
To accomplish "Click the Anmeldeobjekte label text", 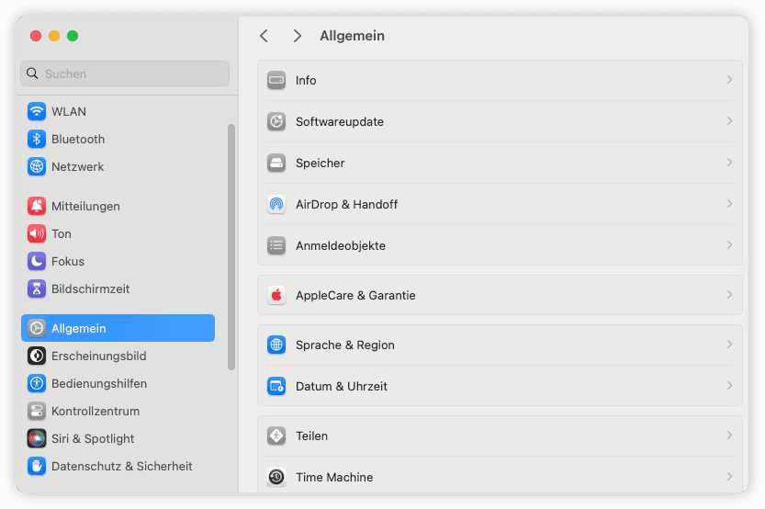I will 341,245.
